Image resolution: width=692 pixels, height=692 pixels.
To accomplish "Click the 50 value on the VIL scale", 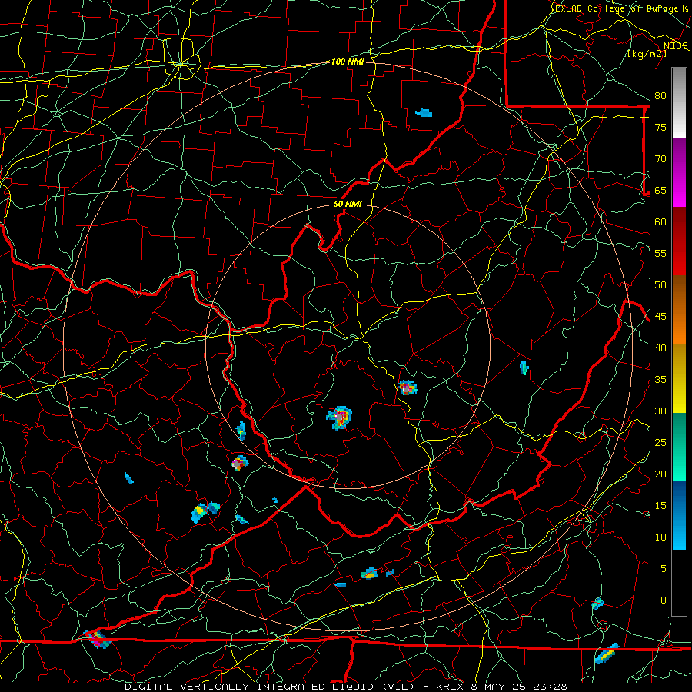I will click(x=660, y=285).
